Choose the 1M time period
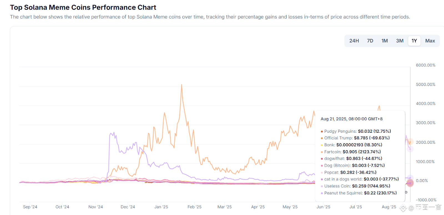The width and height of the screenshot is (444, 215). click(385, 41)
